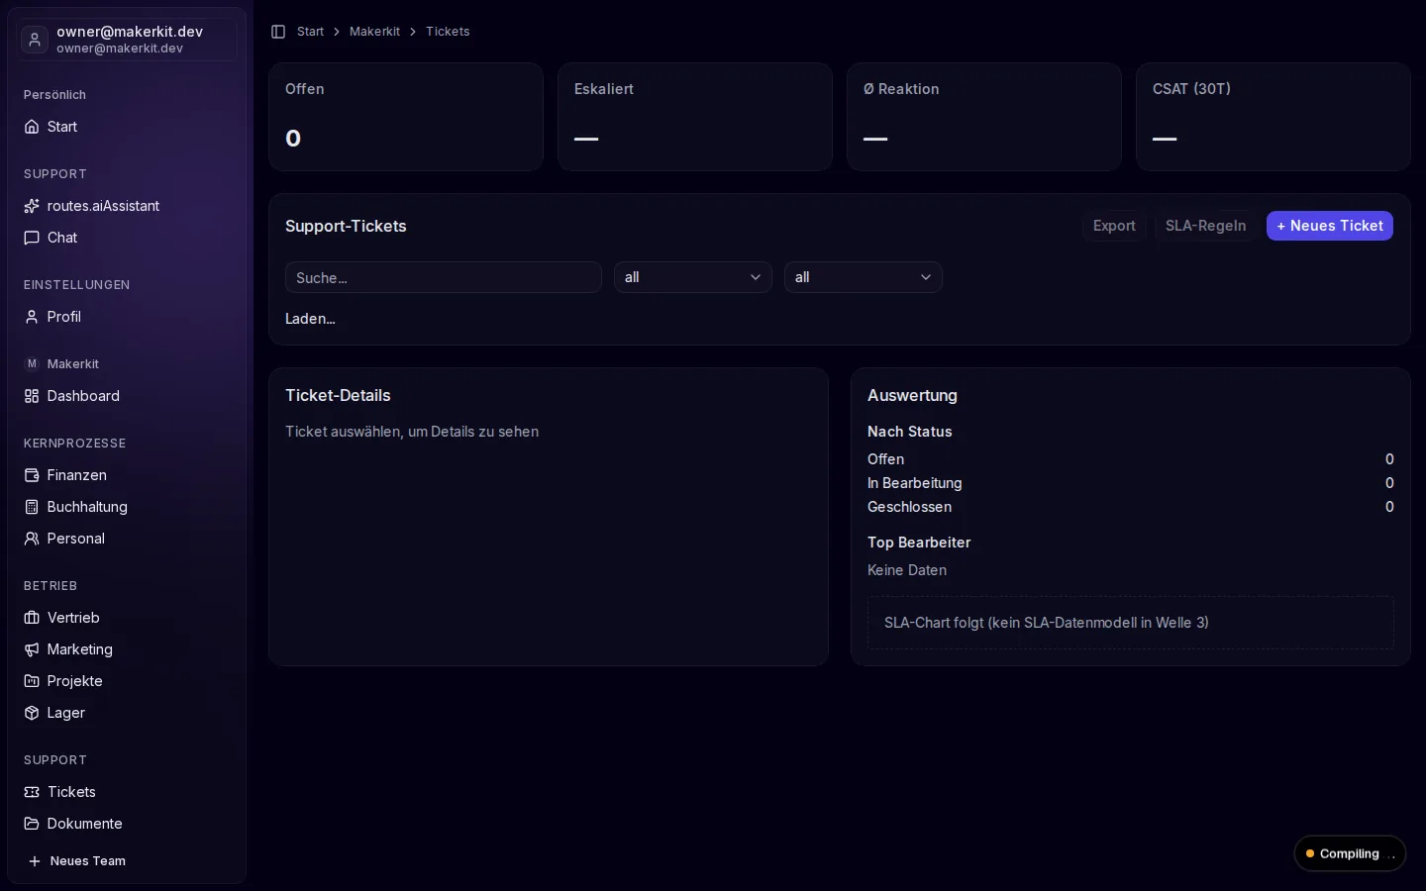The width and height of the screenshot is (1426, 891).
Task: Click the Ø Reaktion statistics card
Action: (984, 117)
